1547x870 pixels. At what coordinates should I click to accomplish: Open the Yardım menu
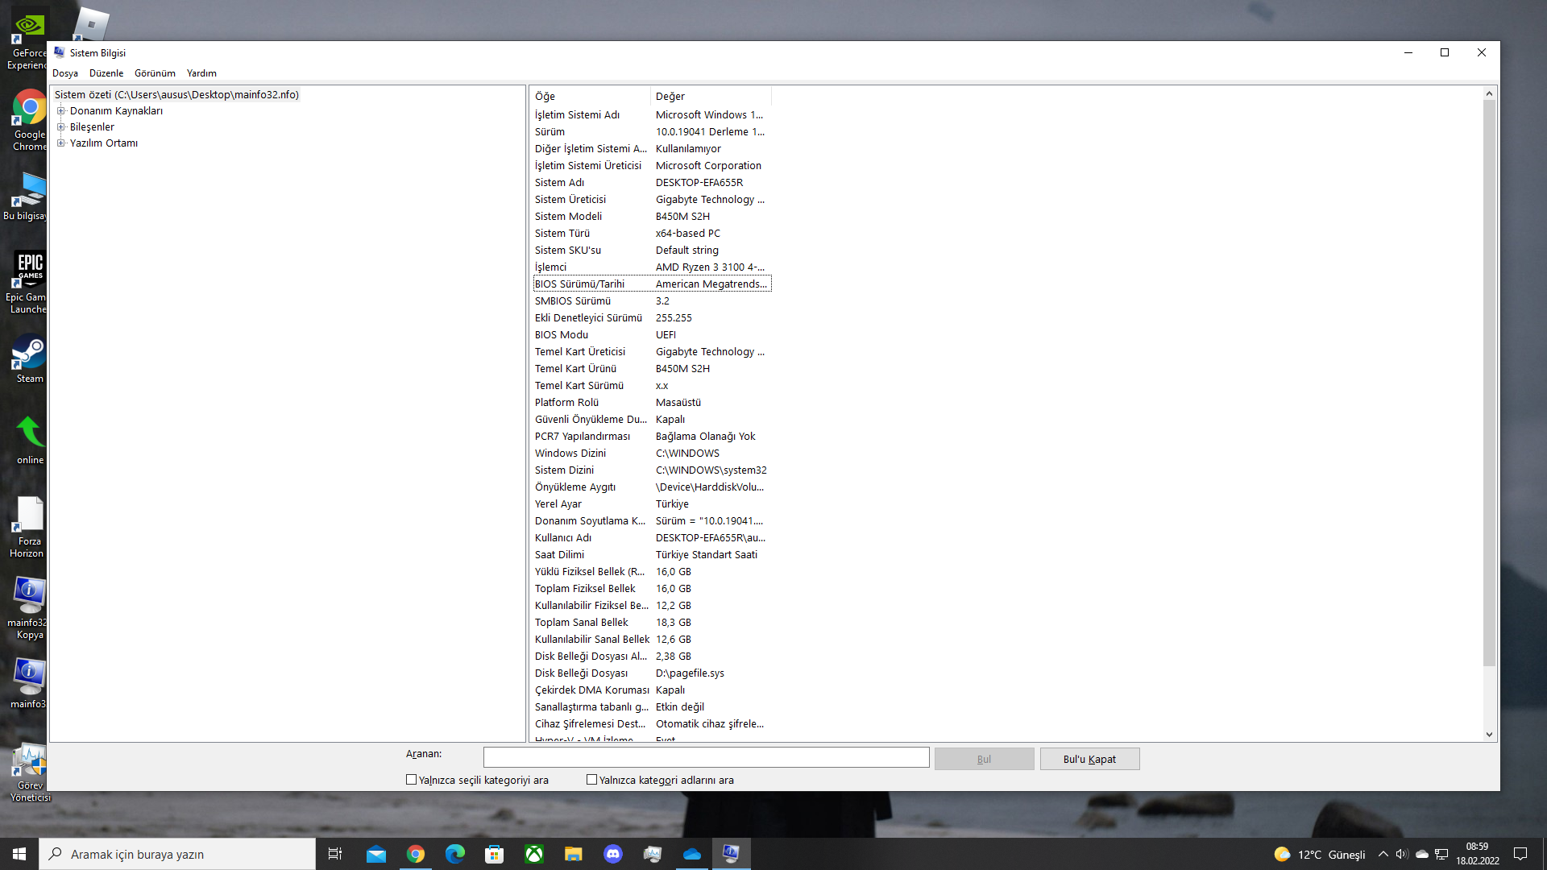pos(201,72)
